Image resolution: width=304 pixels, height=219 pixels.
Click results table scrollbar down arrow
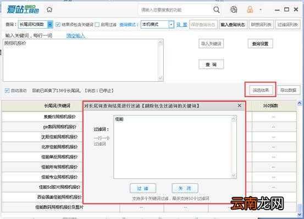(x=300, y=215)
